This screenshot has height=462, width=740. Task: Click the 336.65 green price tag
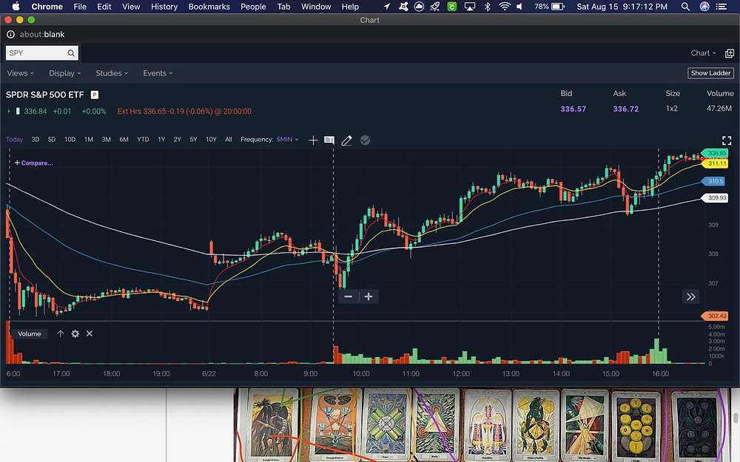716,153
